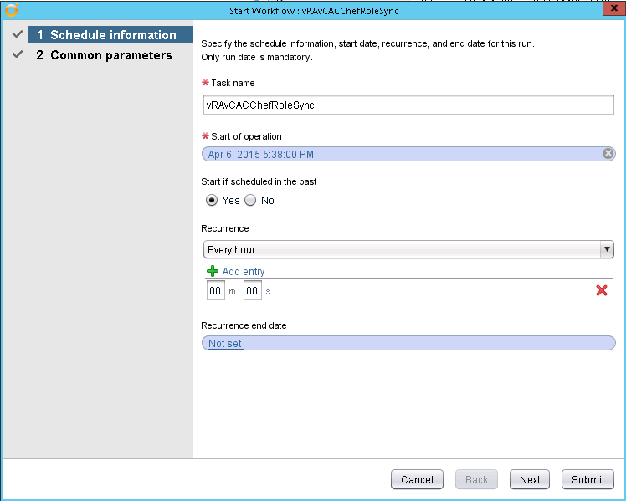This screenshot has width=626, height=501.
Task: Select No for start if scheduled in past
Action: pyautogui.click(x=250, y=201)
